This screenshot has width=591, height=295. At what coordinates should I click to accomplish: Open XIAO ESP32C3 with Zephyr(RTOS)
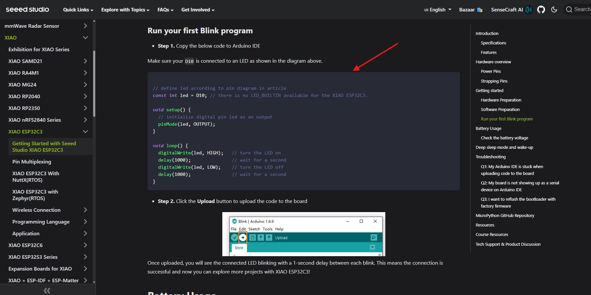[35, 195]
